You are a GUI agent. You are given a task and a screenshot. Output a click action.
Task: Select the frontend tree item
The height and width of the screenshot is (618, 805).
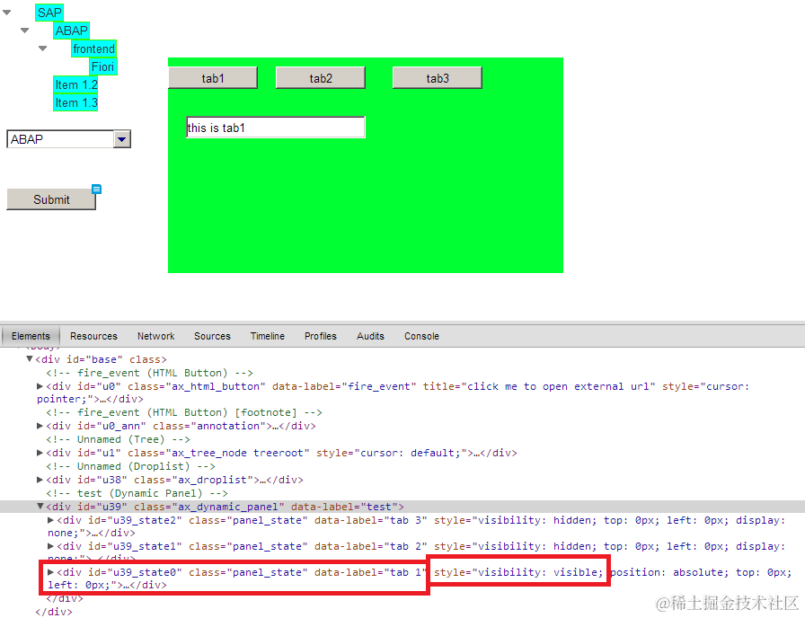(94, 49)
